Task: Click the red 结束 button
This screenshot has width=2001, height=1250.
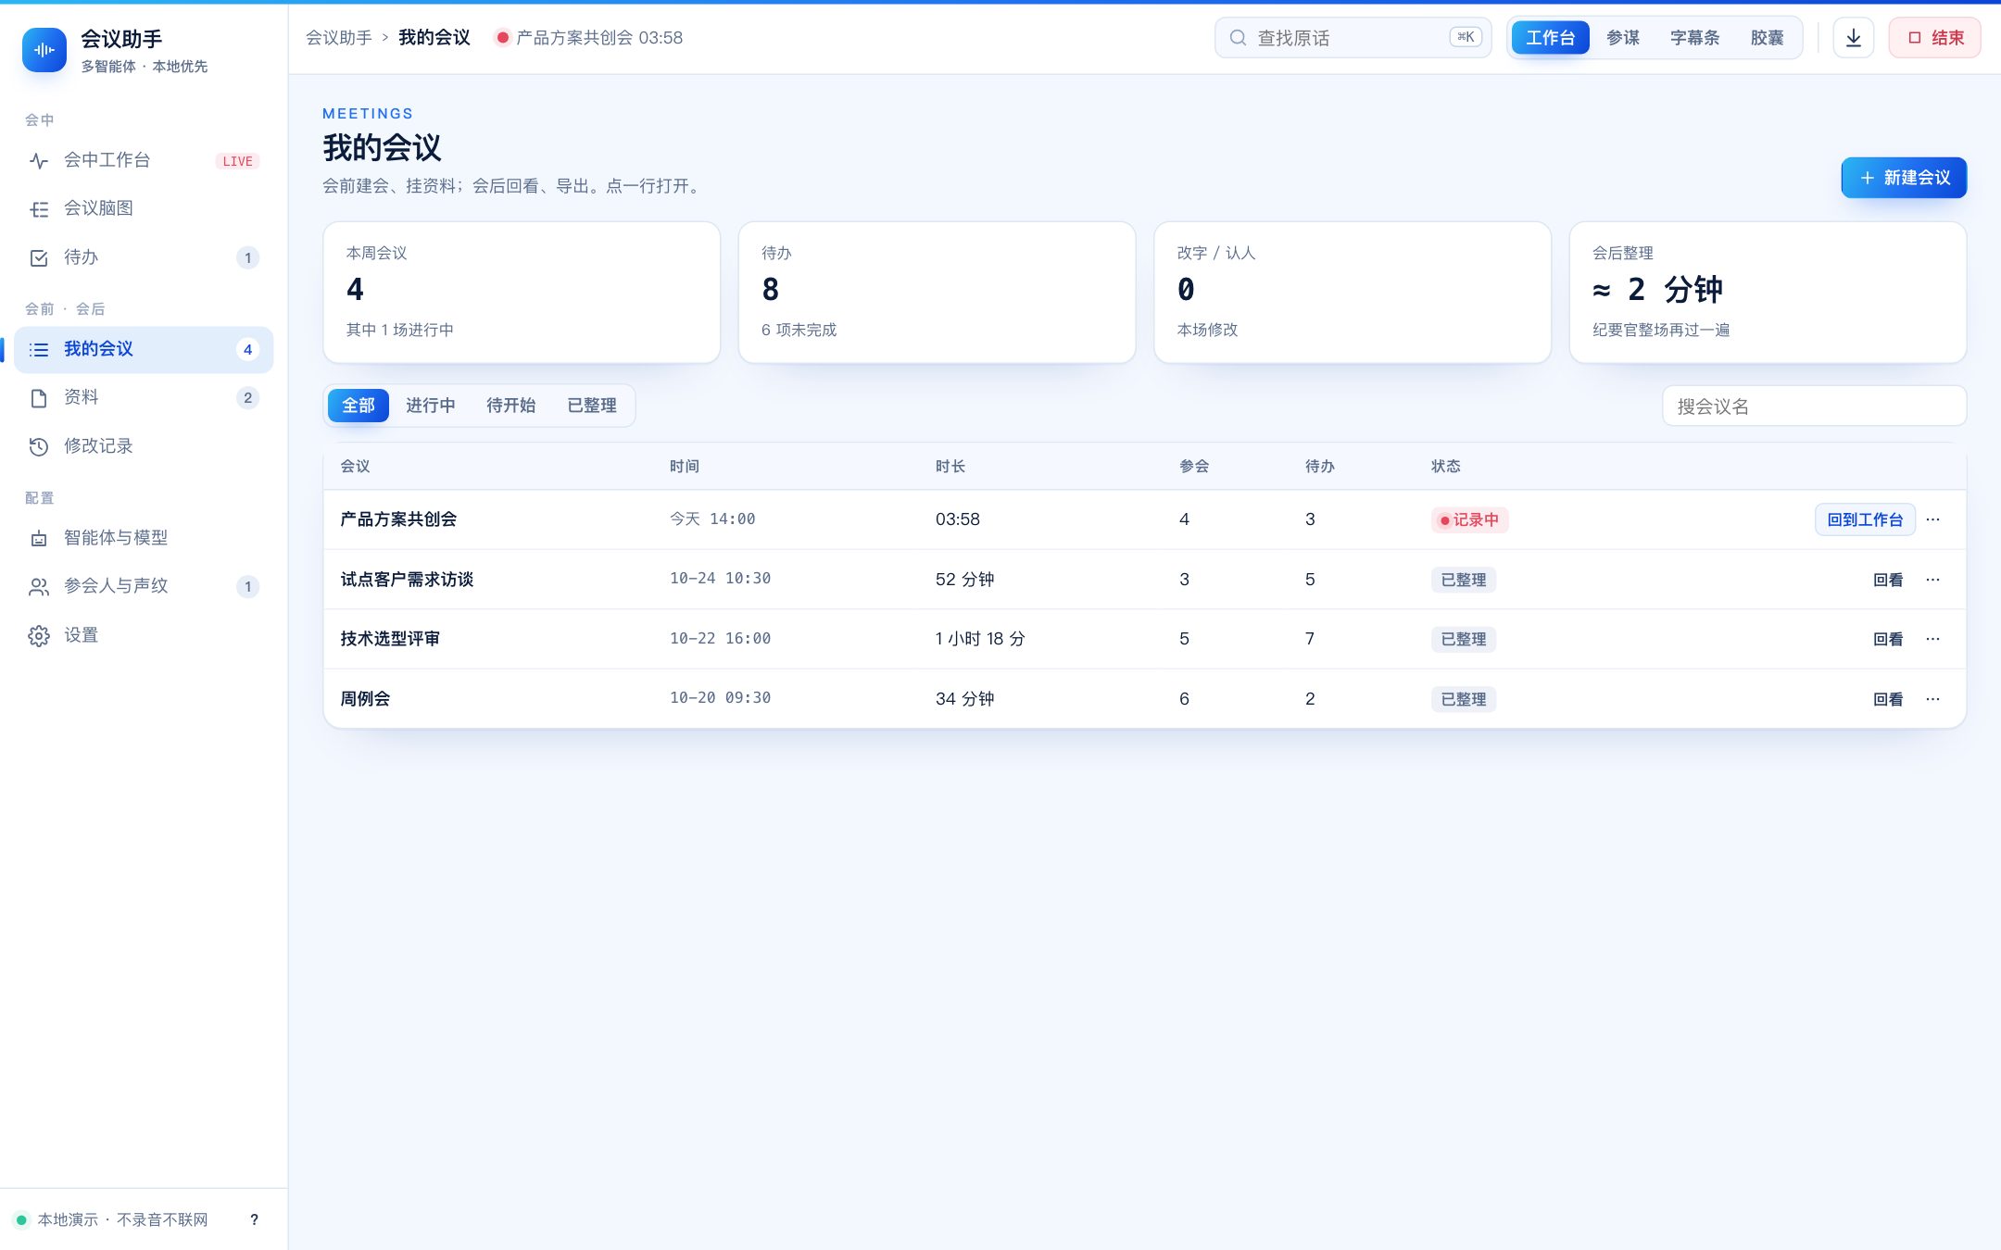Action: tap(1935, 38)
